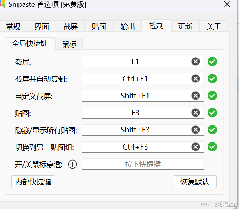Screen dimensions: 239x209
Task: Open 内部快捷键 button
Action: 33,182
